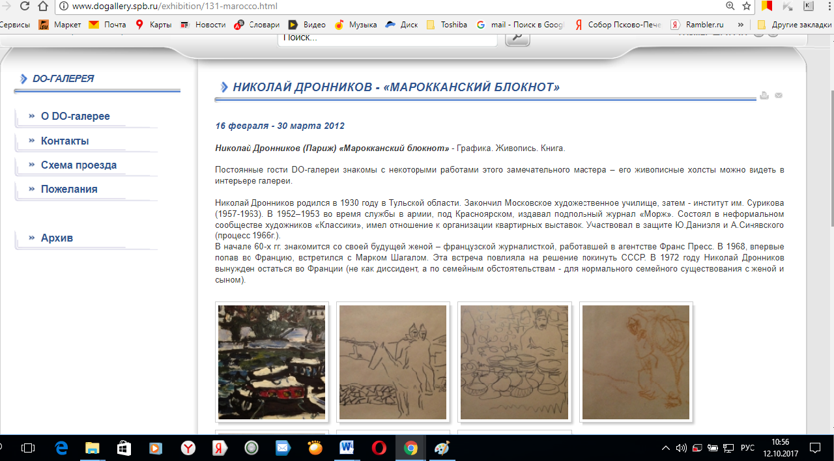Switch input language РУС in tray
Image resolution: width=834 pixels, height=461 pixels.
point(748,448)
